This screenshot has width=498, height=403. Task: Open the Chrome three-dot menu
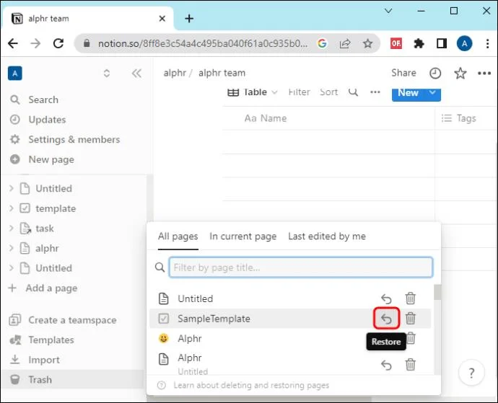click(487, 43)
